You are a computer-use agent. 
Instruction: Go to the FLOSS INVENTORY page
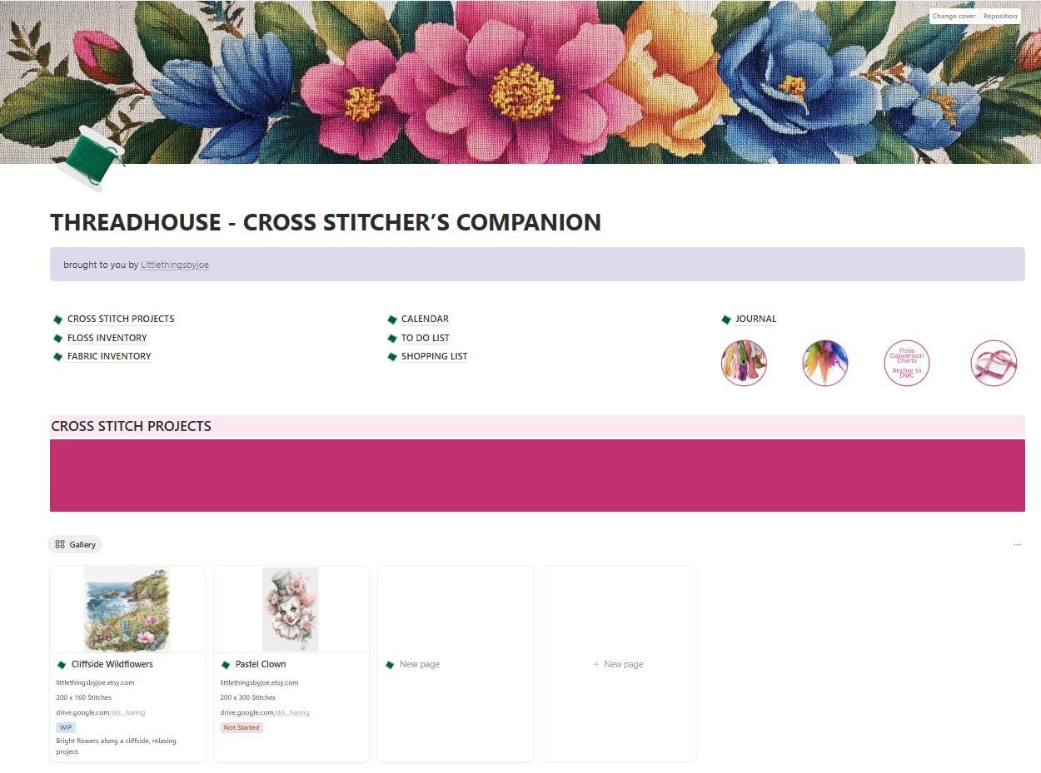(107, 338)
